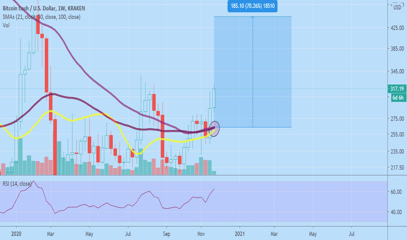Click the 385.00 price axis label
407x240 pixels.
[x=397, y=48]
